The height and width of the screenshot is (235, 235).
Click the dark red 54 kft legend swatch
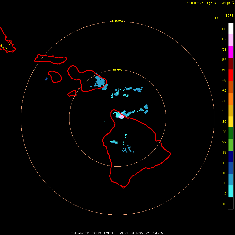pos(231,64)
